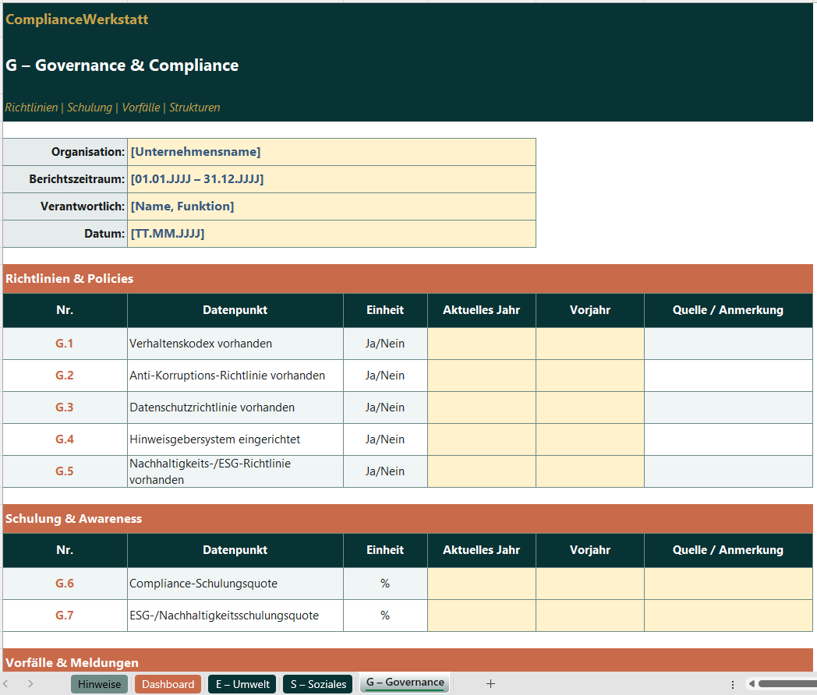Click the add new sheet plus icon
This screenshot has height=695, width=817.
pos(490,684)
